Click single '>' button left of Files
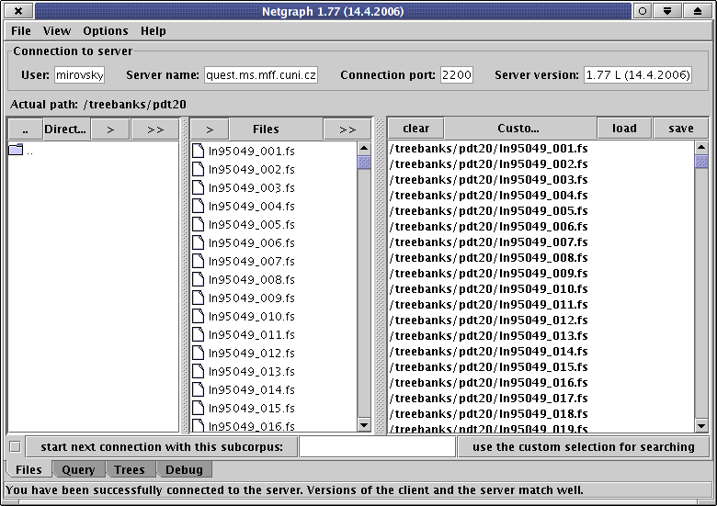This screenshot has height=506, width=717. pyautogui.click(x=210, y=129)
